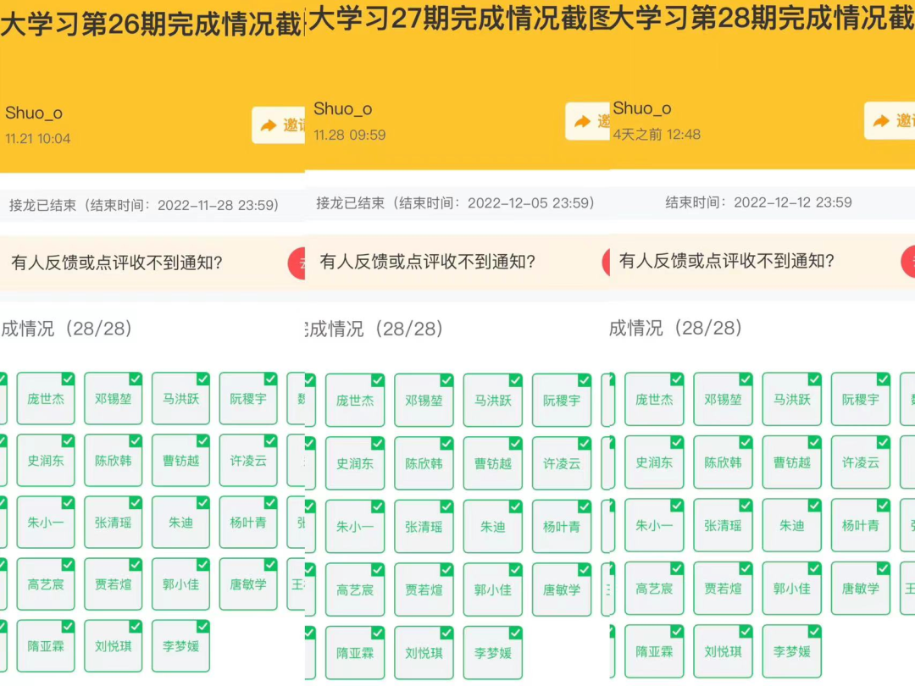Click the invite arrow icon in the 第26期 panel
This screenshot has width=915, height=686.
coord(269,125)
